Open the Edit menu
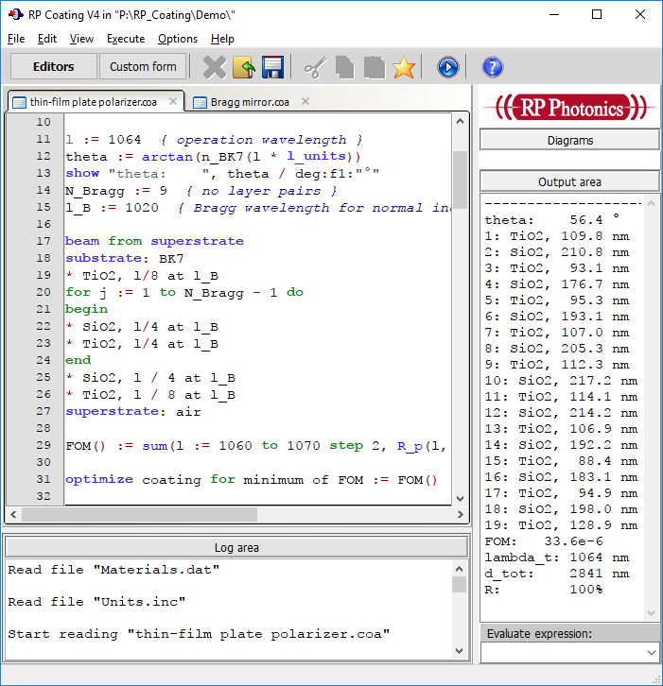This screenshot has height=686, width=663. pyautogui.click(x=47, y=39)
